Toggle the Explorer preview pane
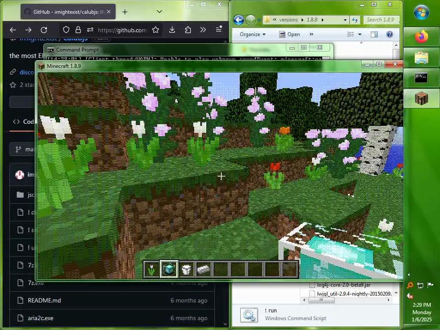The image size is (440, 330). pos(374,34)
